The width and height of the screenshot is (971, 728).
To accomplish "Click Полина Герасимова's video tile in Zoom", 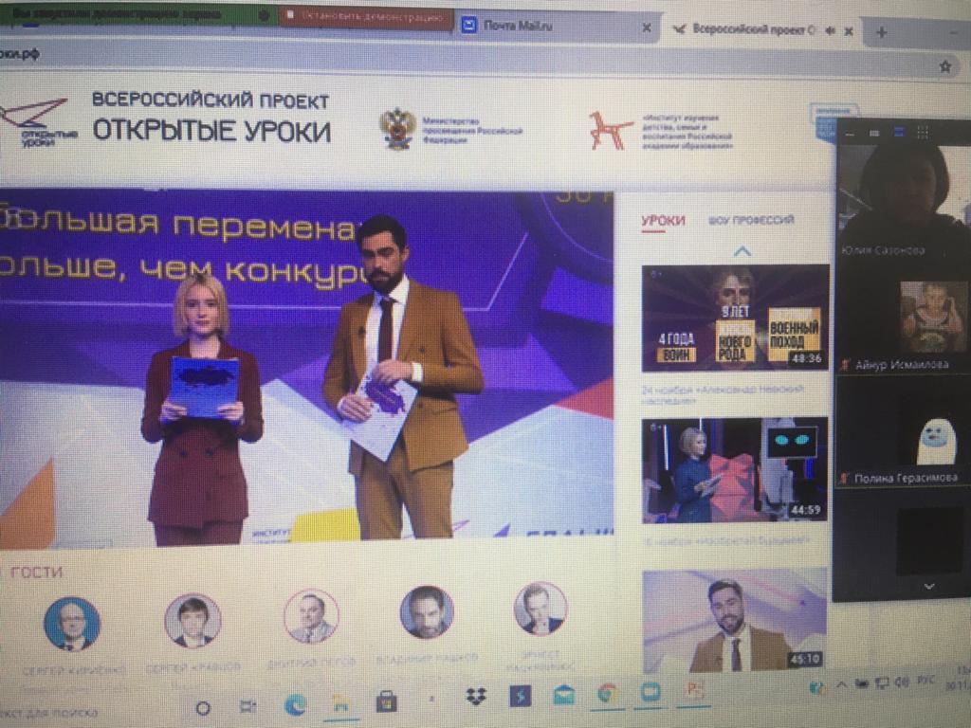I will click(x=903, y=431).
